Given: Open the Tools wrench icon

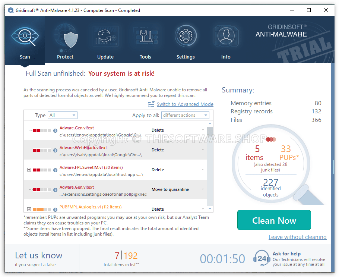Looking at the screenshot, I should (145, 35).
